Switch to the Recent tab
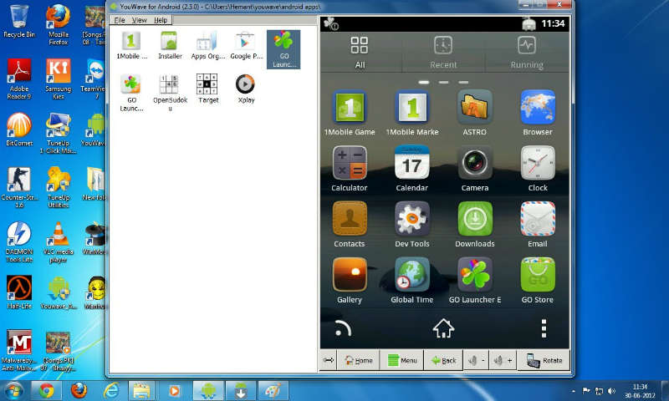This screenshot has height=401, width=669. tap(443, 52)
